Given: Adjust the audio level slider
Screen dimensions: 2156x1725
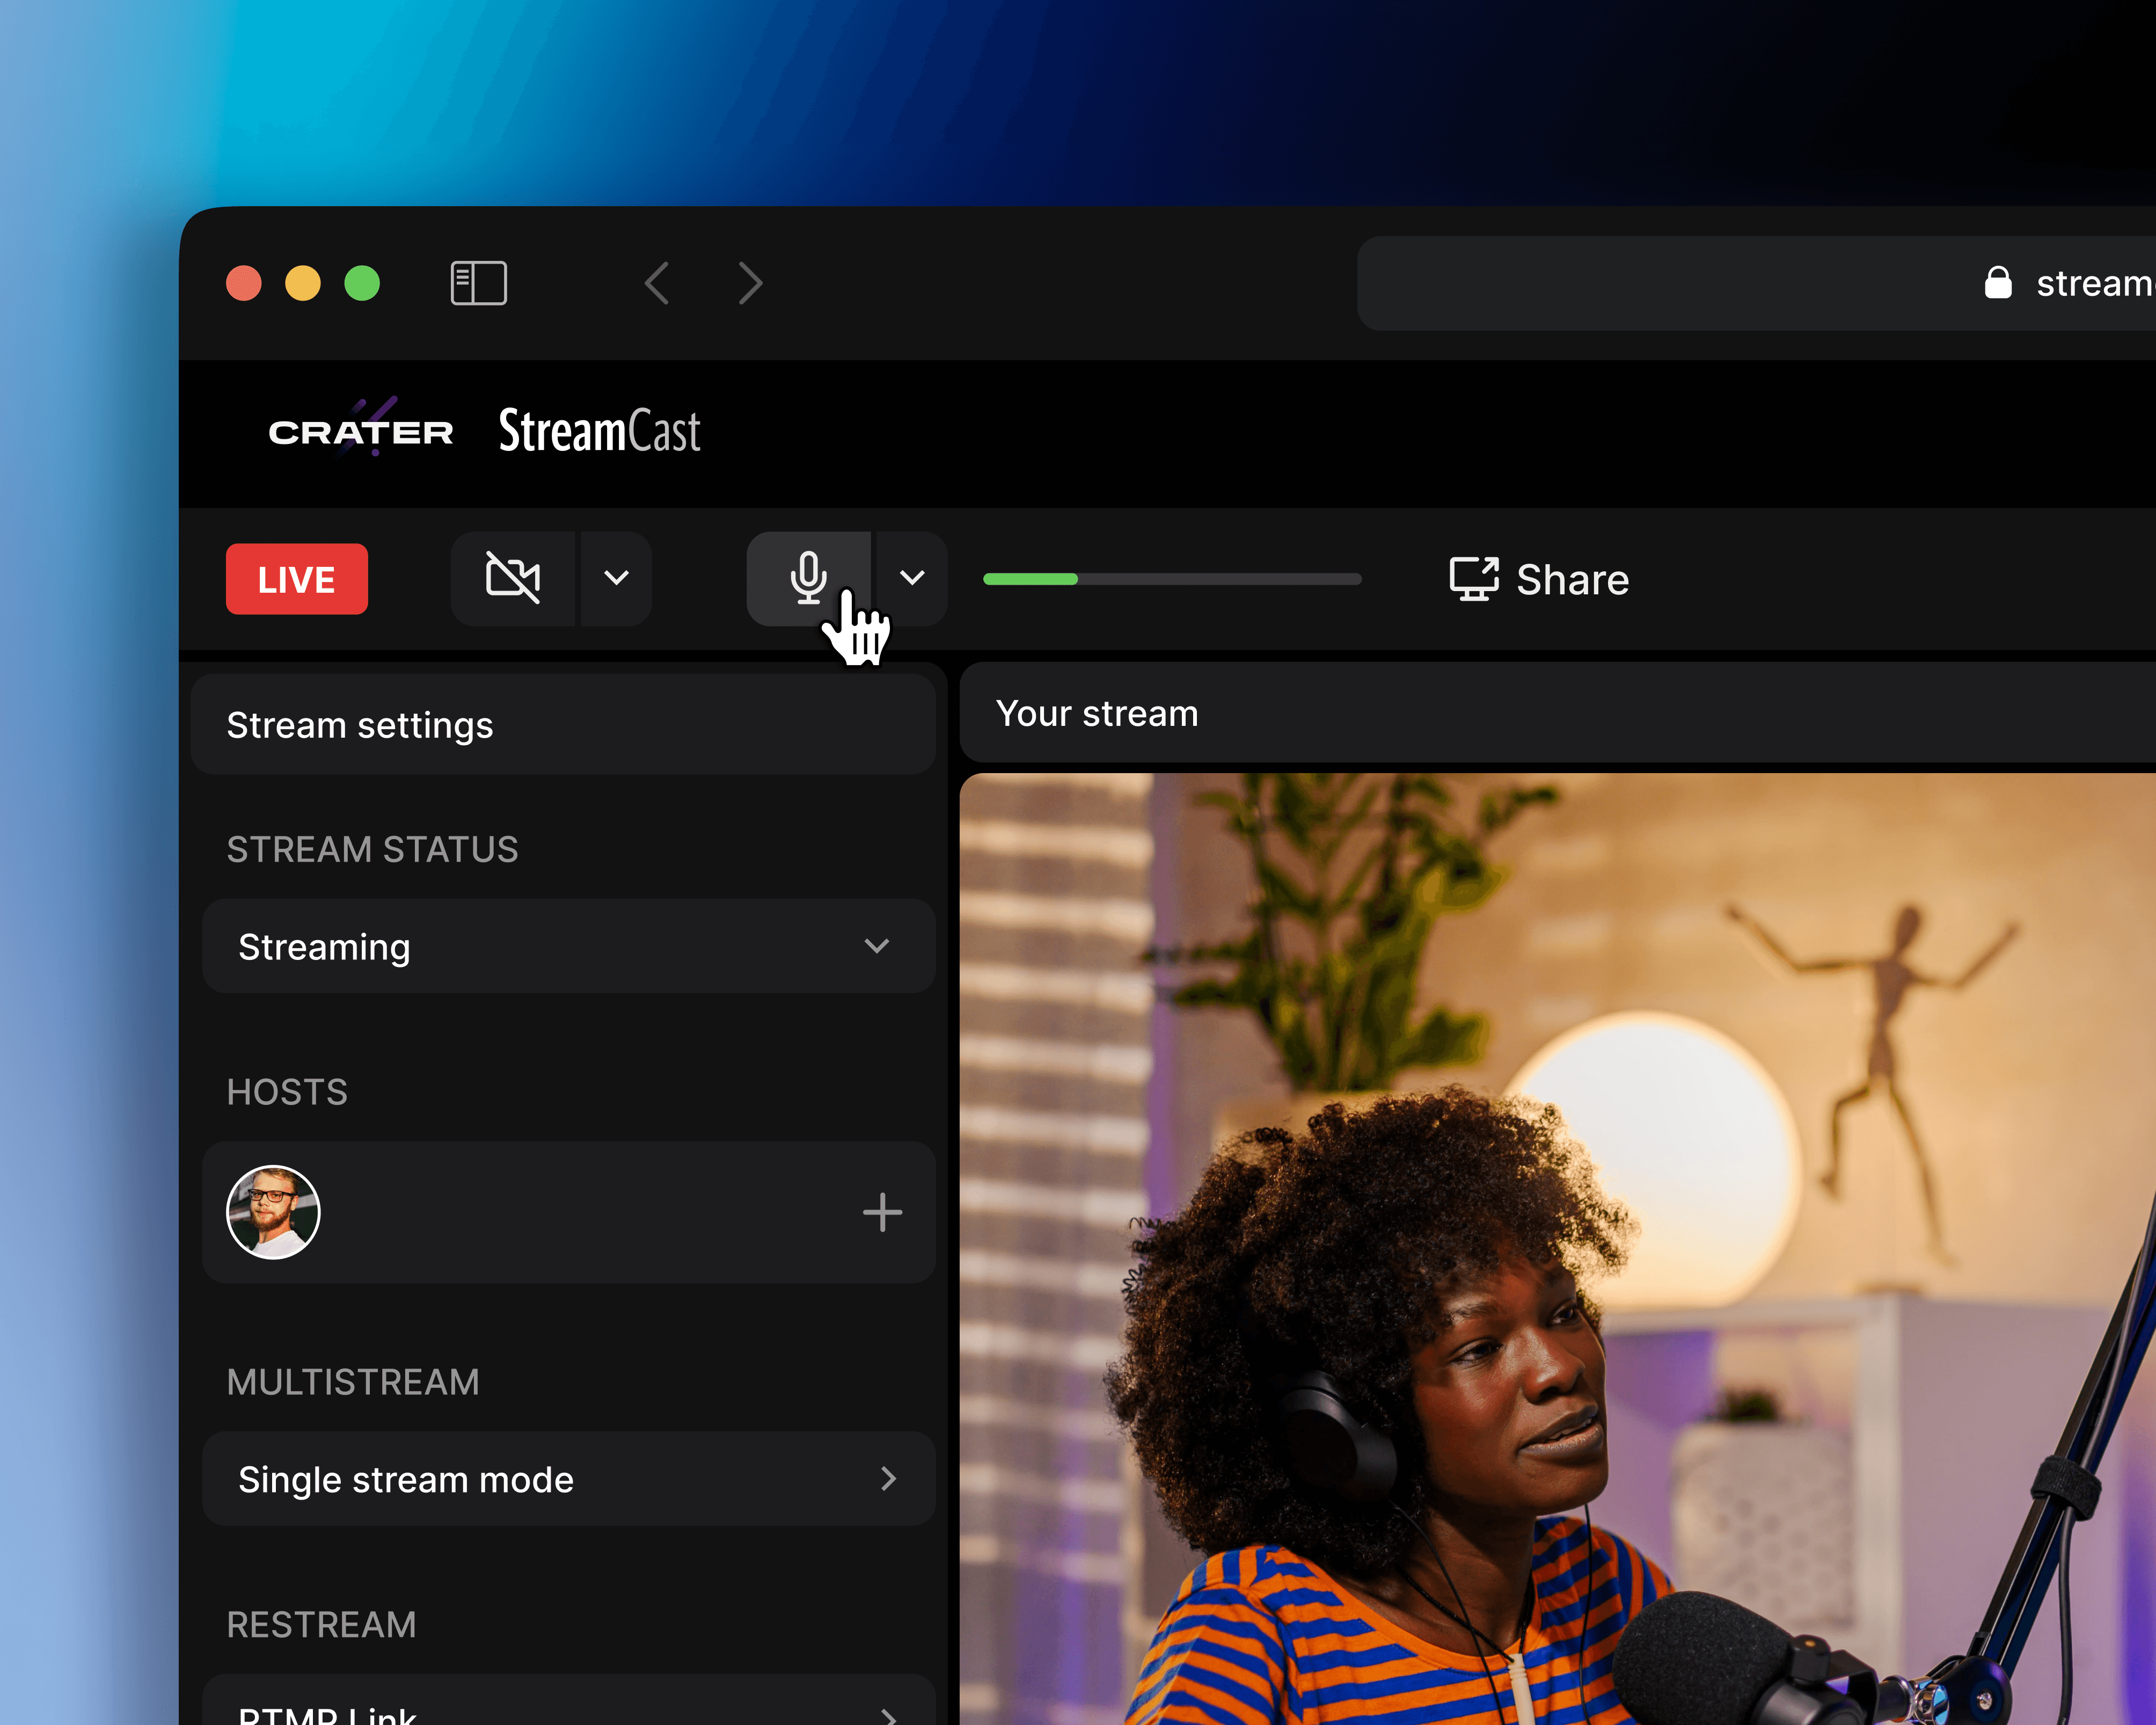Looking at the screenshot, I should (1171, 579).
